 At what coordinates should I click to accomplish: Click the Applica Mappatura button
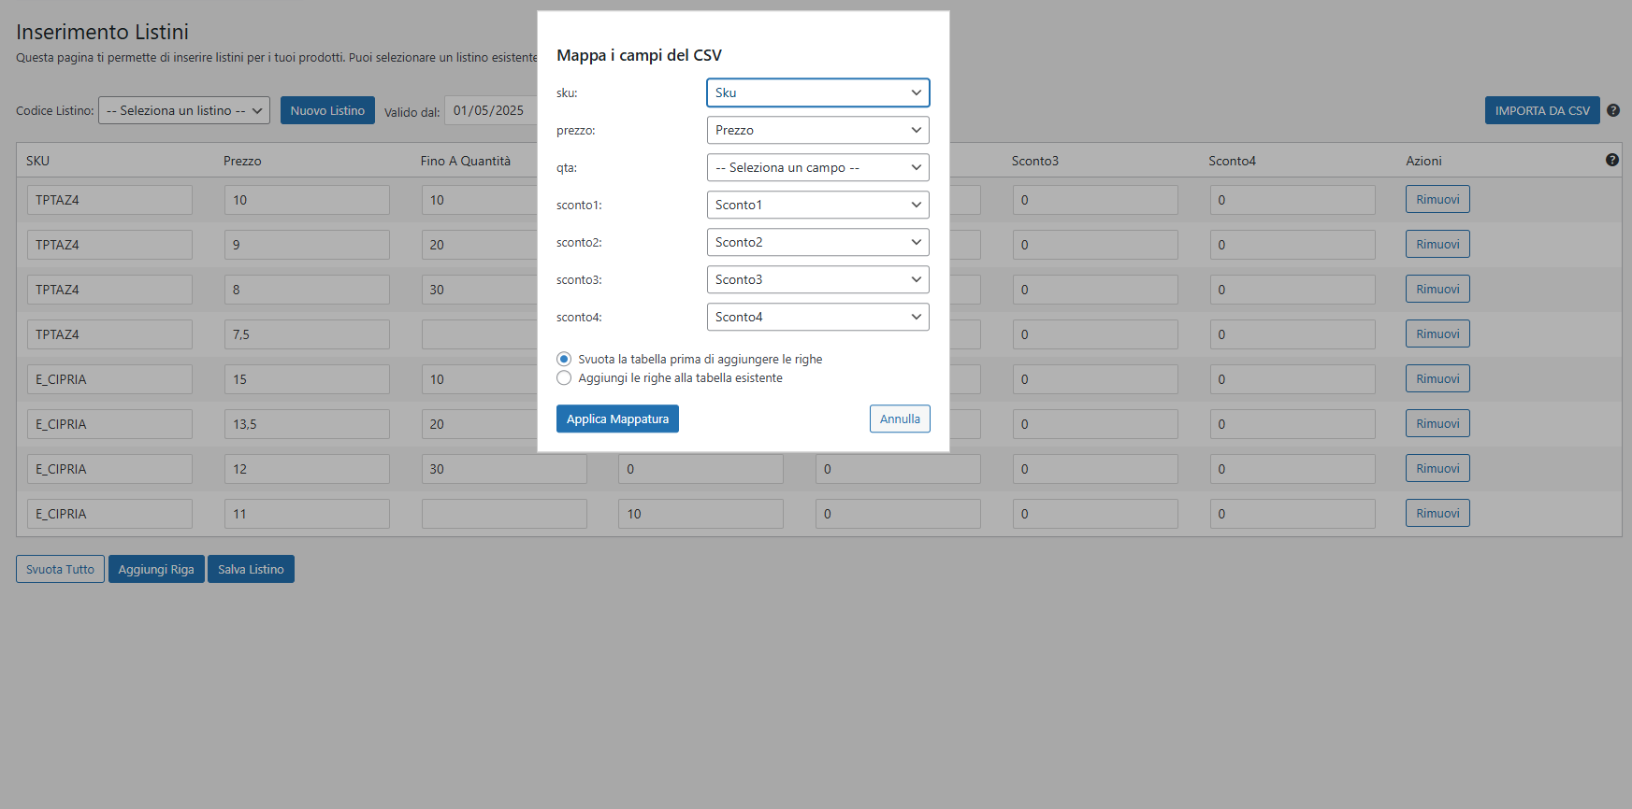tap(617, 419)
